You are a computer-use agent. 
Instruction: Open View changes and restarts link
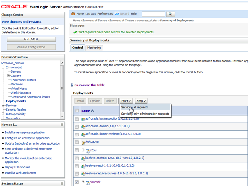(x=21, y=22)
